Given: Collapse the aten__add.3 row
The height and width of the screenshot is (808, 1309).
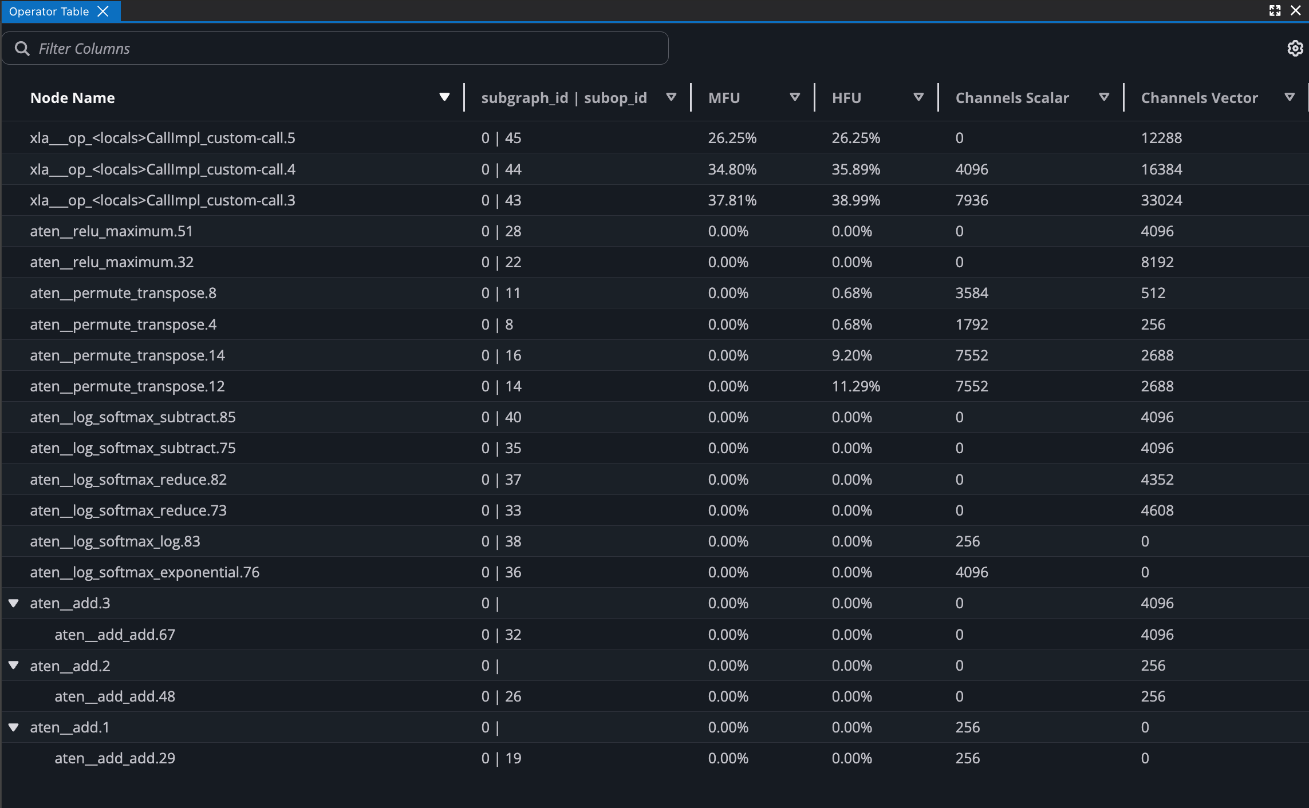Looking at the screenshot, I should (14, 603).
